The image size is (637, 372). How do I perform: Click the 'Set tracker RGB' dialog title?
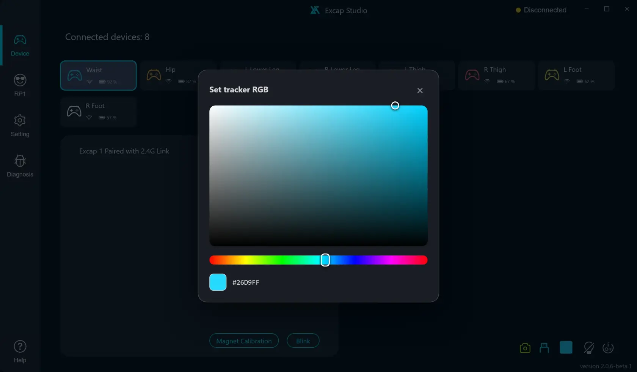[x=239, y=90]
